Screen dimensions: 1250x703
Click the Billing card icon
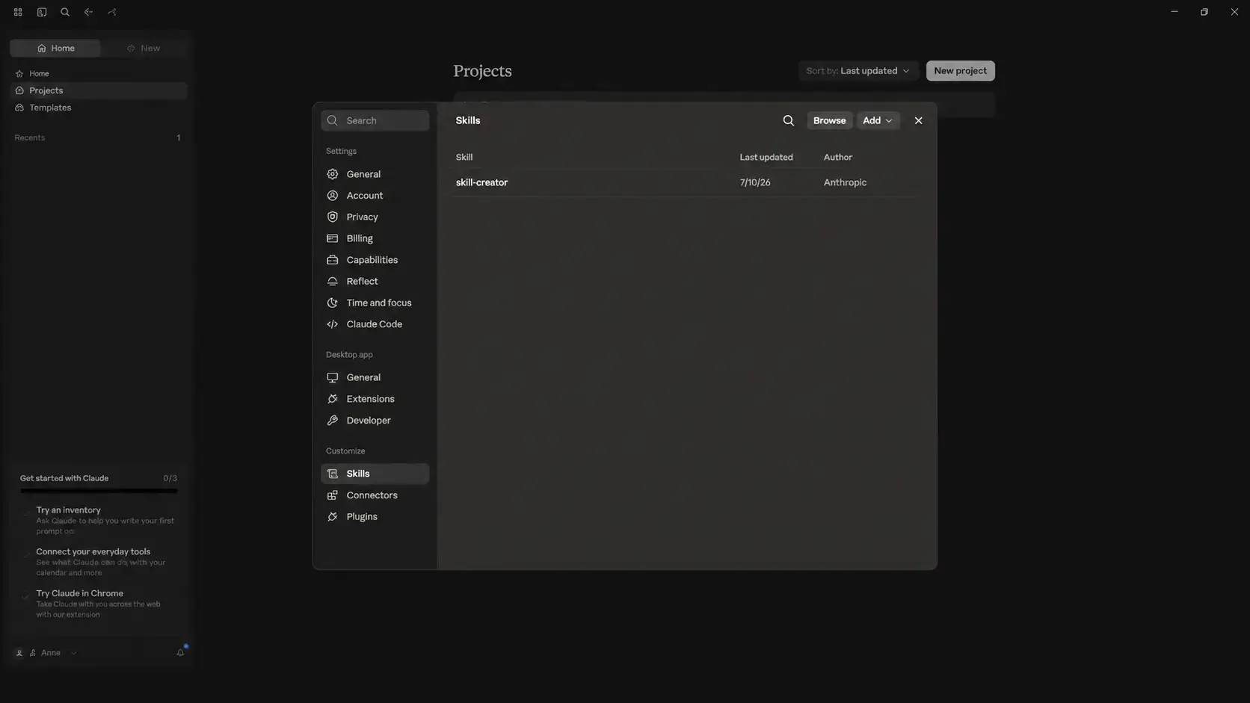(333, 238)
